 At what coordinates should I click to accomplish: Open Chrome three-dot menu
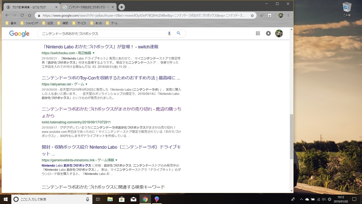pyautogui.click(x=288, y=15)
